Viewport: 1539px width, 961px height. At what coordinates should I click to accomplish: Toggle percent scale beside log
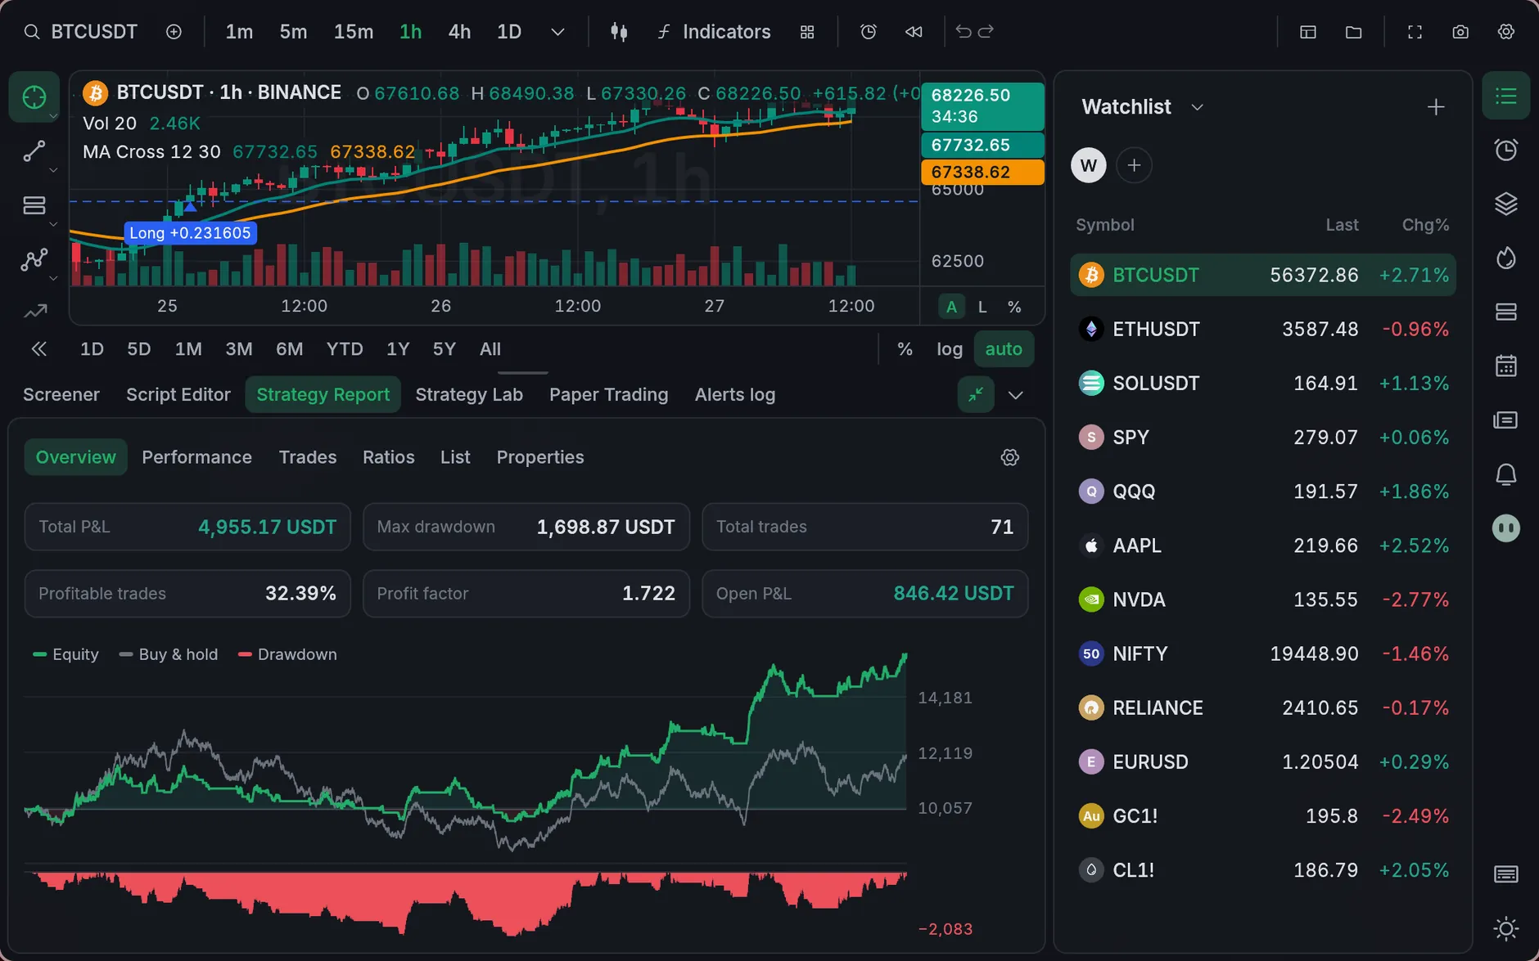(x=905, y=349)
